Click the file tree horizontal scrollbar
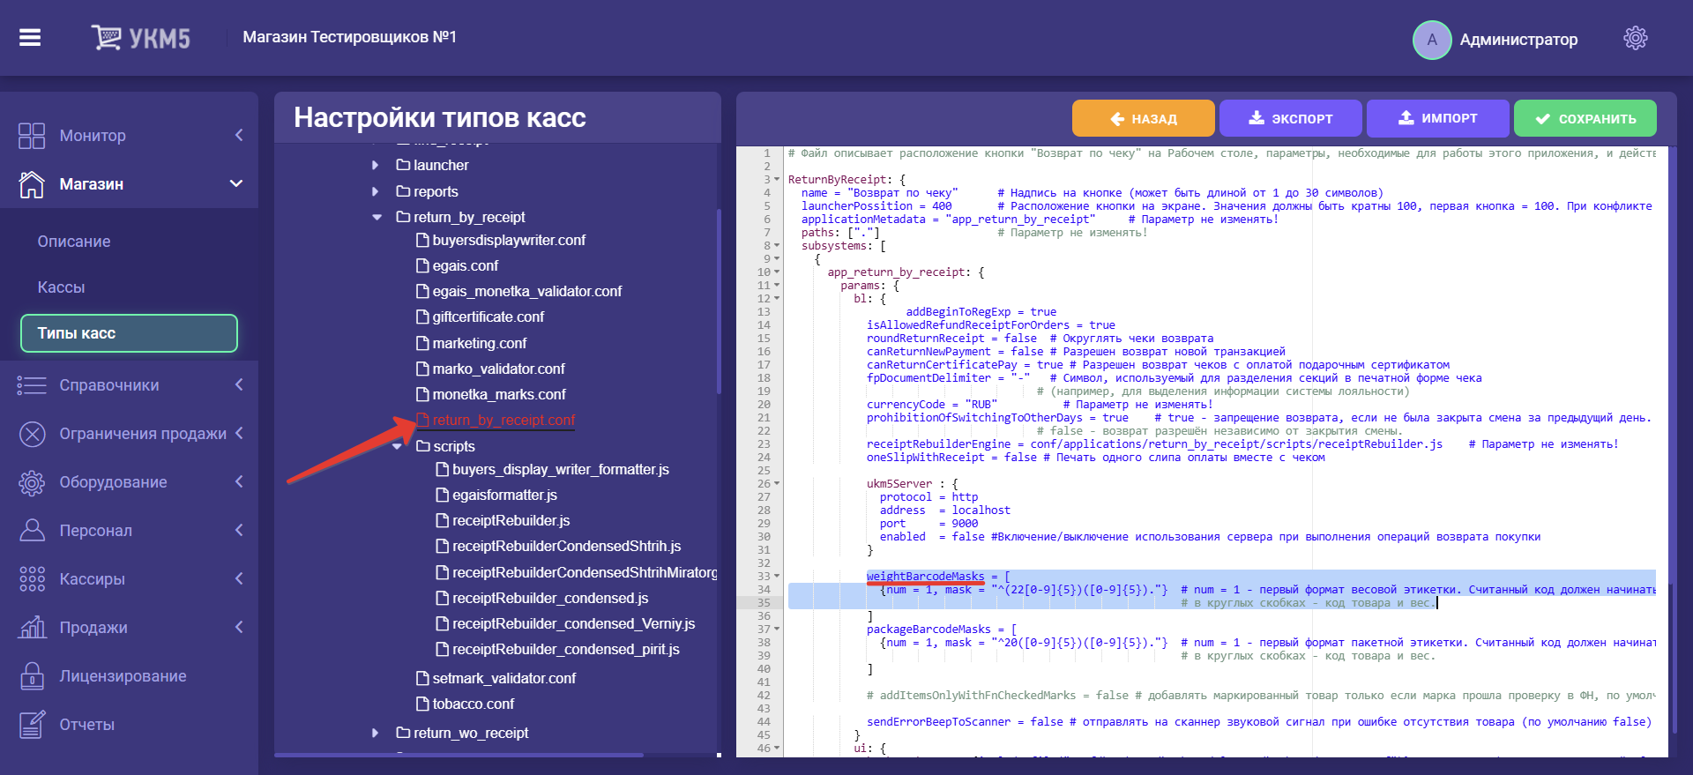Screen dimensions: 1693x775 coord(459,755)
